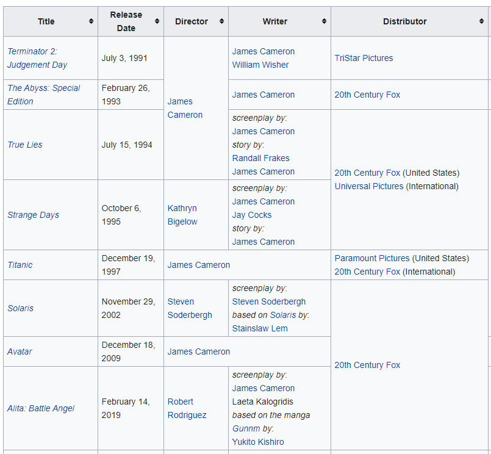Click 20th Century Fox in The Abyss row
The width and height of the screenshot is (491, 454).
[367, 95]
